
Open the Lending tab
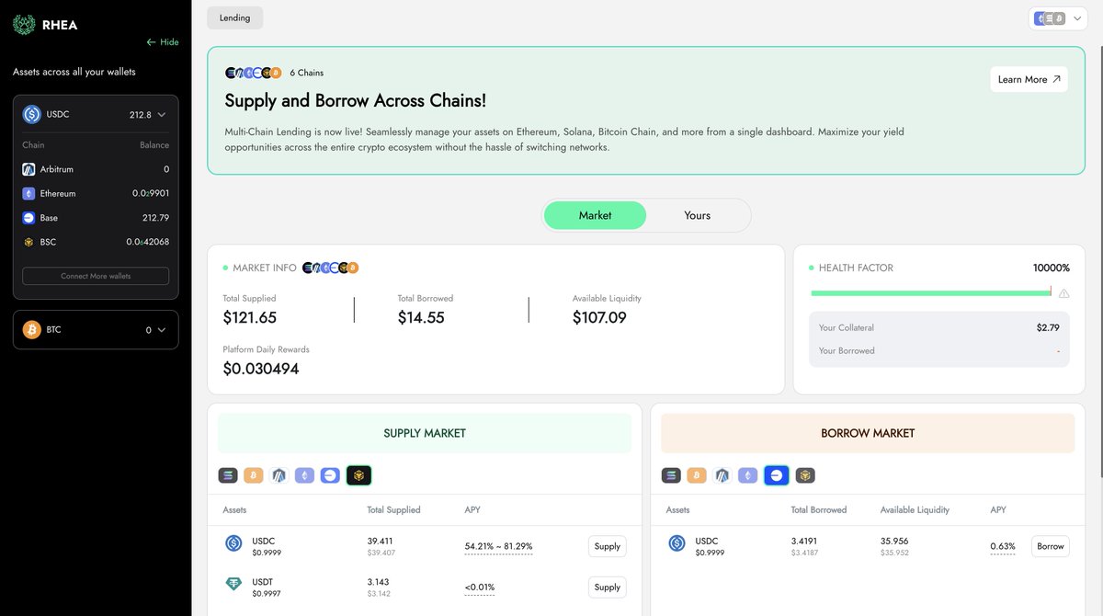(x=234, y=17)
